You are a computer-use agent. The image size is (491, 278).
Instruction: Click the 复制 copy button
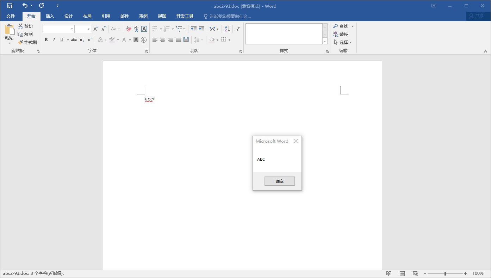(x=25, y=35)
